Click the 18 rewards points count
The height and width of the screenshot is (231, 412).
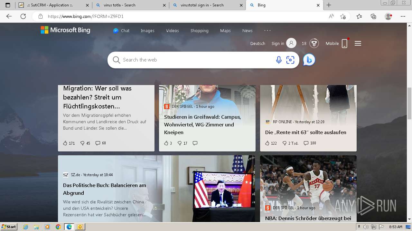coord(304,43)
